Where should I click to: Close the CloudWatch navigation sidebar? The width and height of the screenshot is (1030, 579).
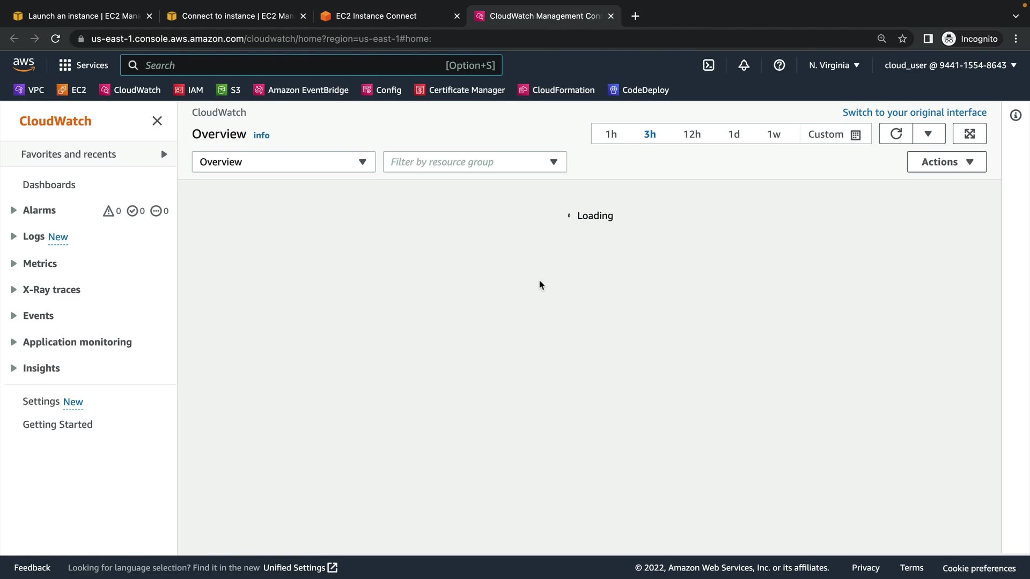click(x=157, y=121)
